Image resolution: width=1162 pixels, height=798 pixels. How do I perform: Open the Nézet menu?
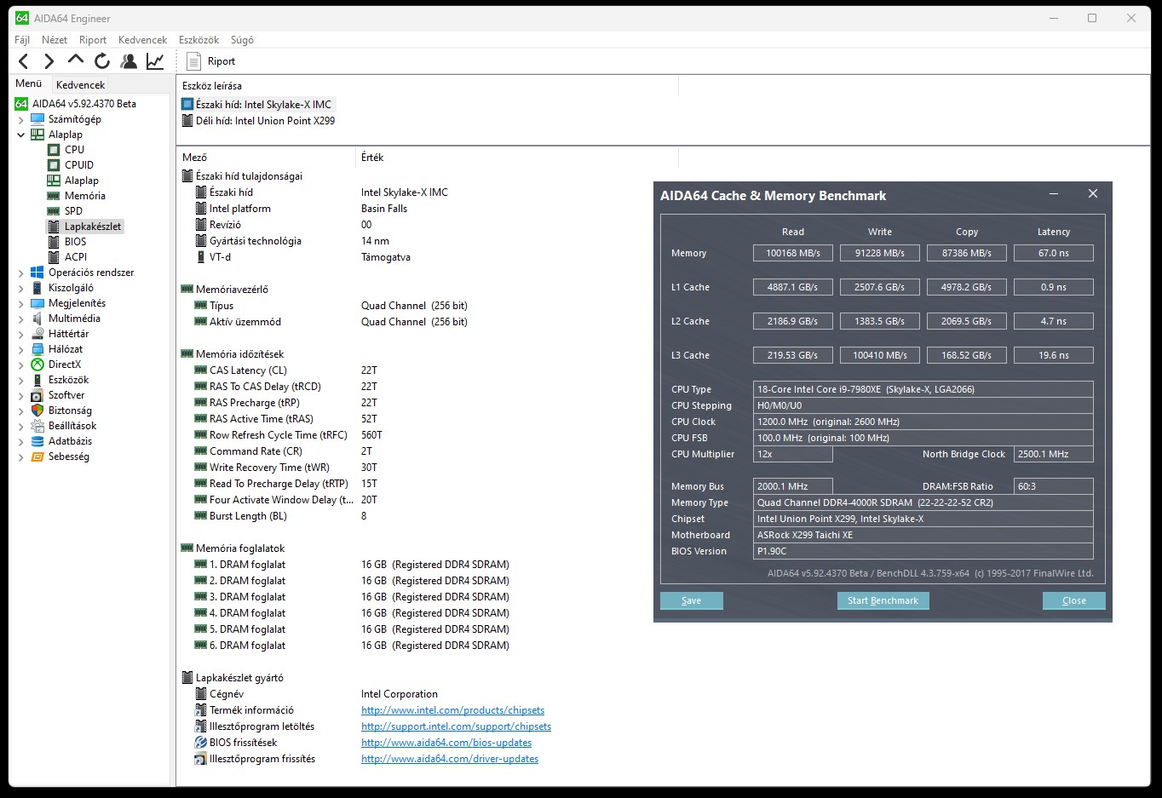[x=55, y=40]
